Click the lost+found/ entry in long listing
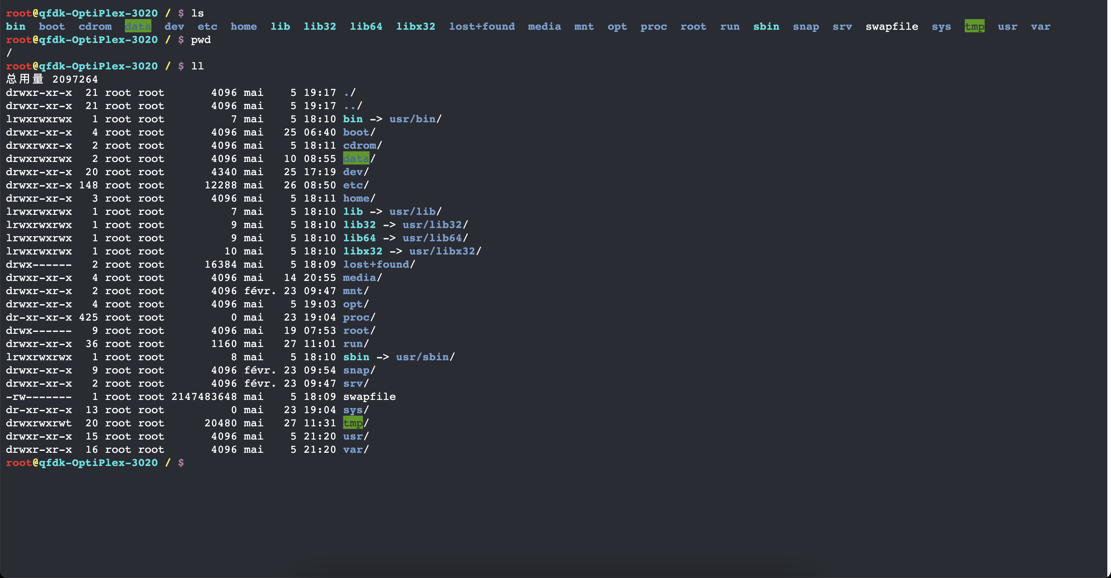The height and width of the screenshot is (578, 1111). tap(376, 264)
